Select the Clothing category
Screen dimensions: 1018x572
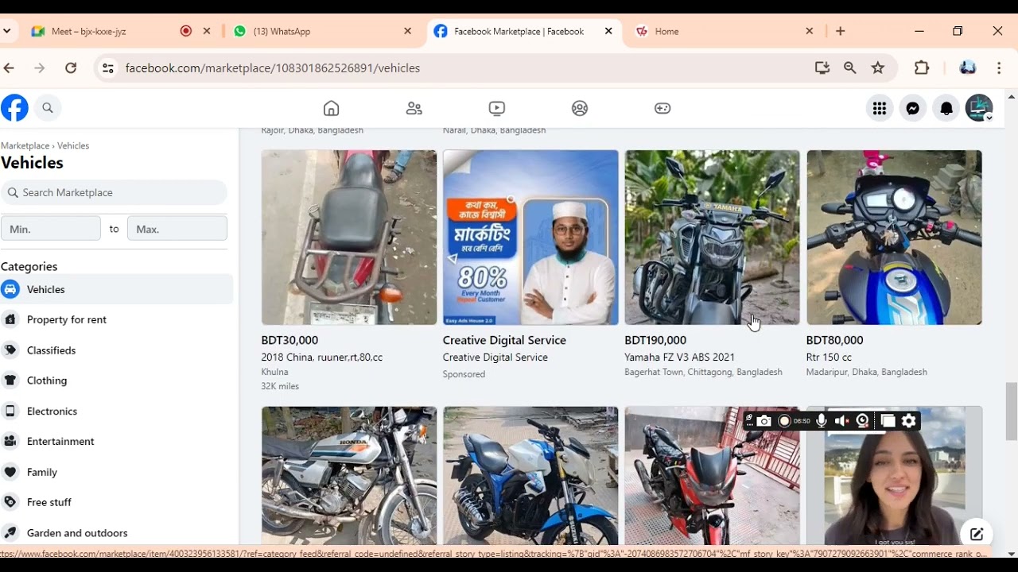[x=117, y=381]
